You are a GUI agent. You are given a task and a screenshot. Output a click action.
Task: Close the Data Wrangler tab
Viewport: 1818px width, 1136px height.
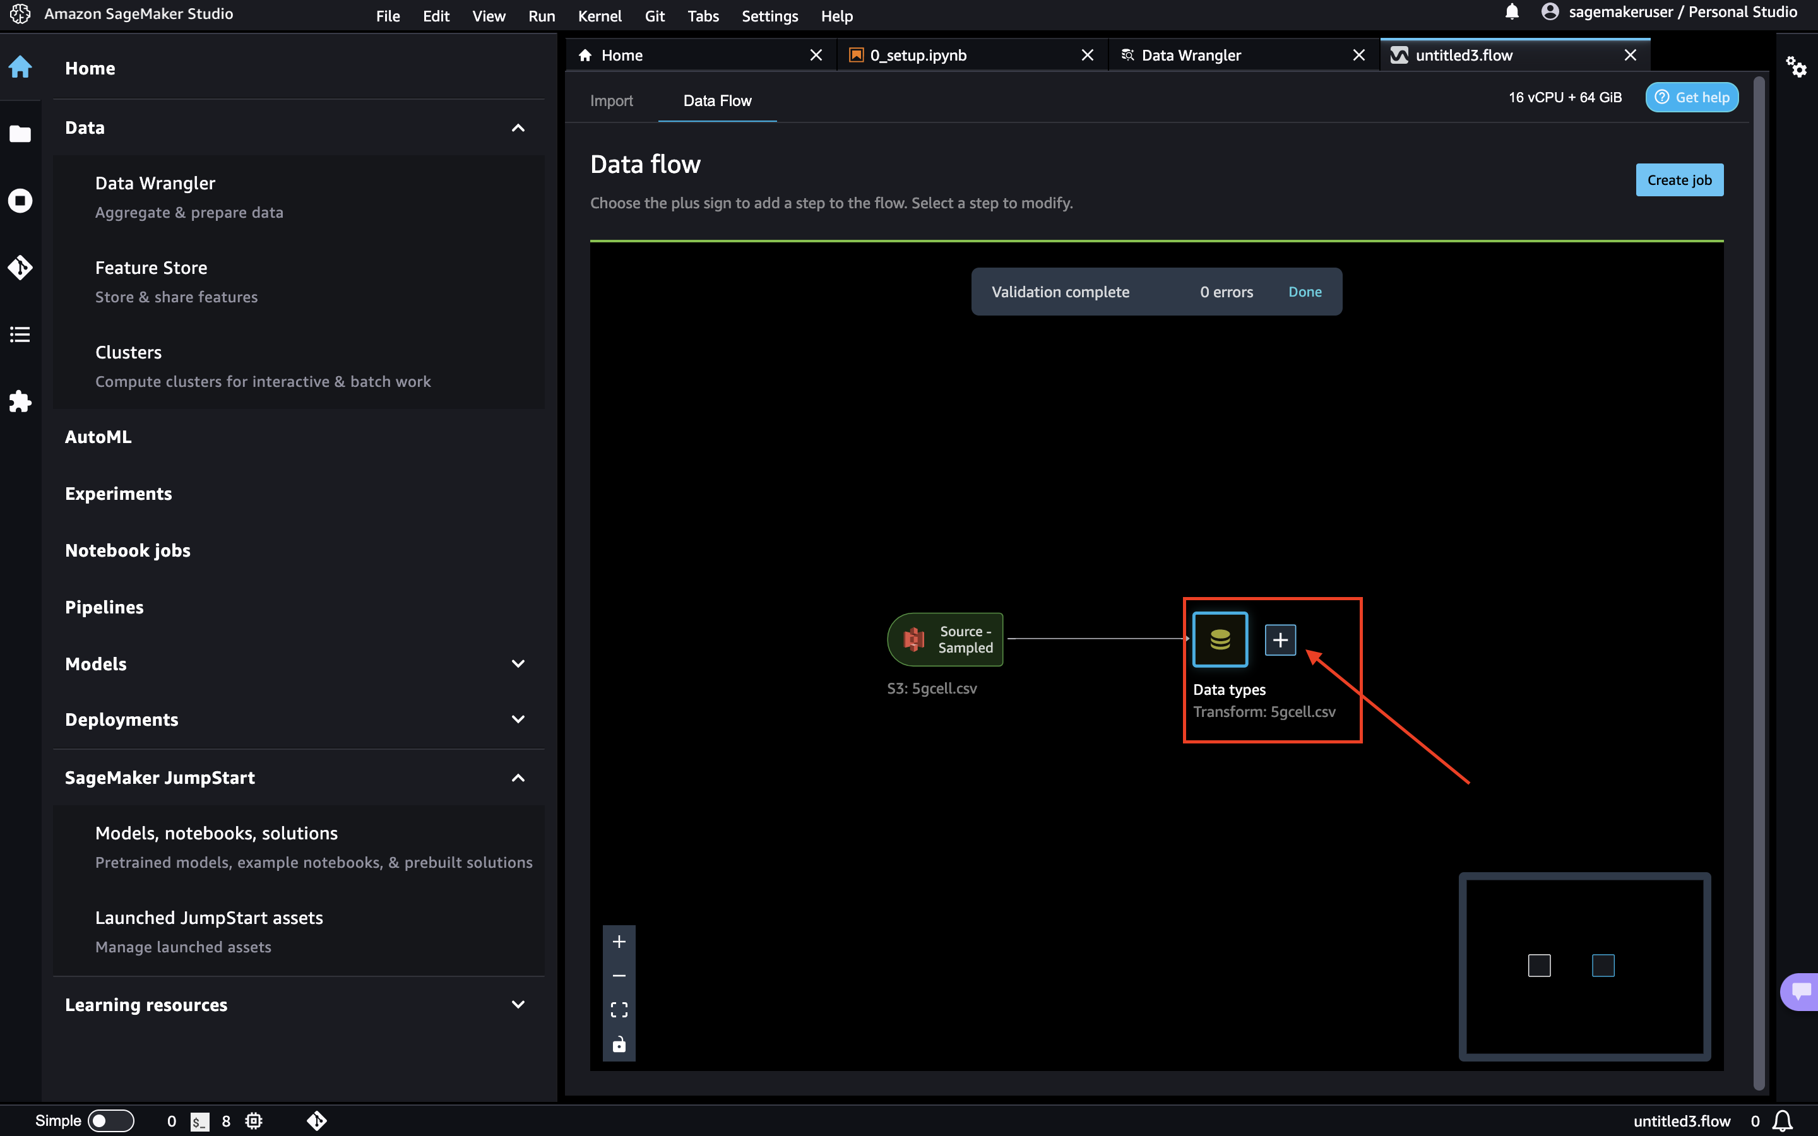pos(1358,55)
